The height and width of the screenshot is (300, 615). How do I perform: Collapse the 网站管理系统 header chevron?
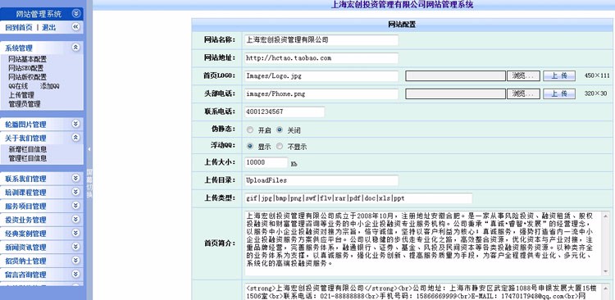click(x=76, y=14)
